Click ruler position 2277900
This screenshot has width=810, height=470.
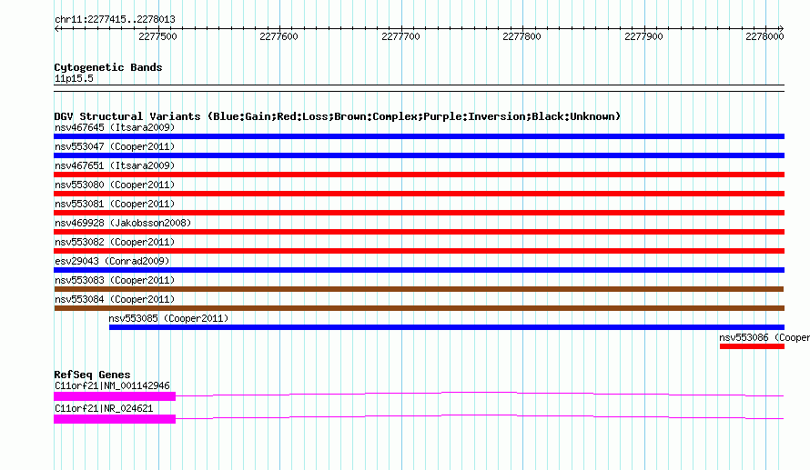[643, 36]
